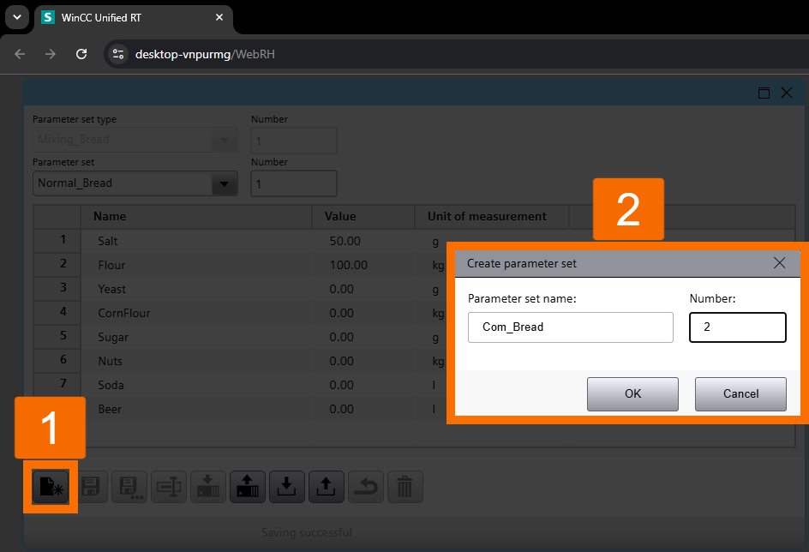The image size is (809, 552).
Task: Go back in browser history
Action: tap(20, 54)
